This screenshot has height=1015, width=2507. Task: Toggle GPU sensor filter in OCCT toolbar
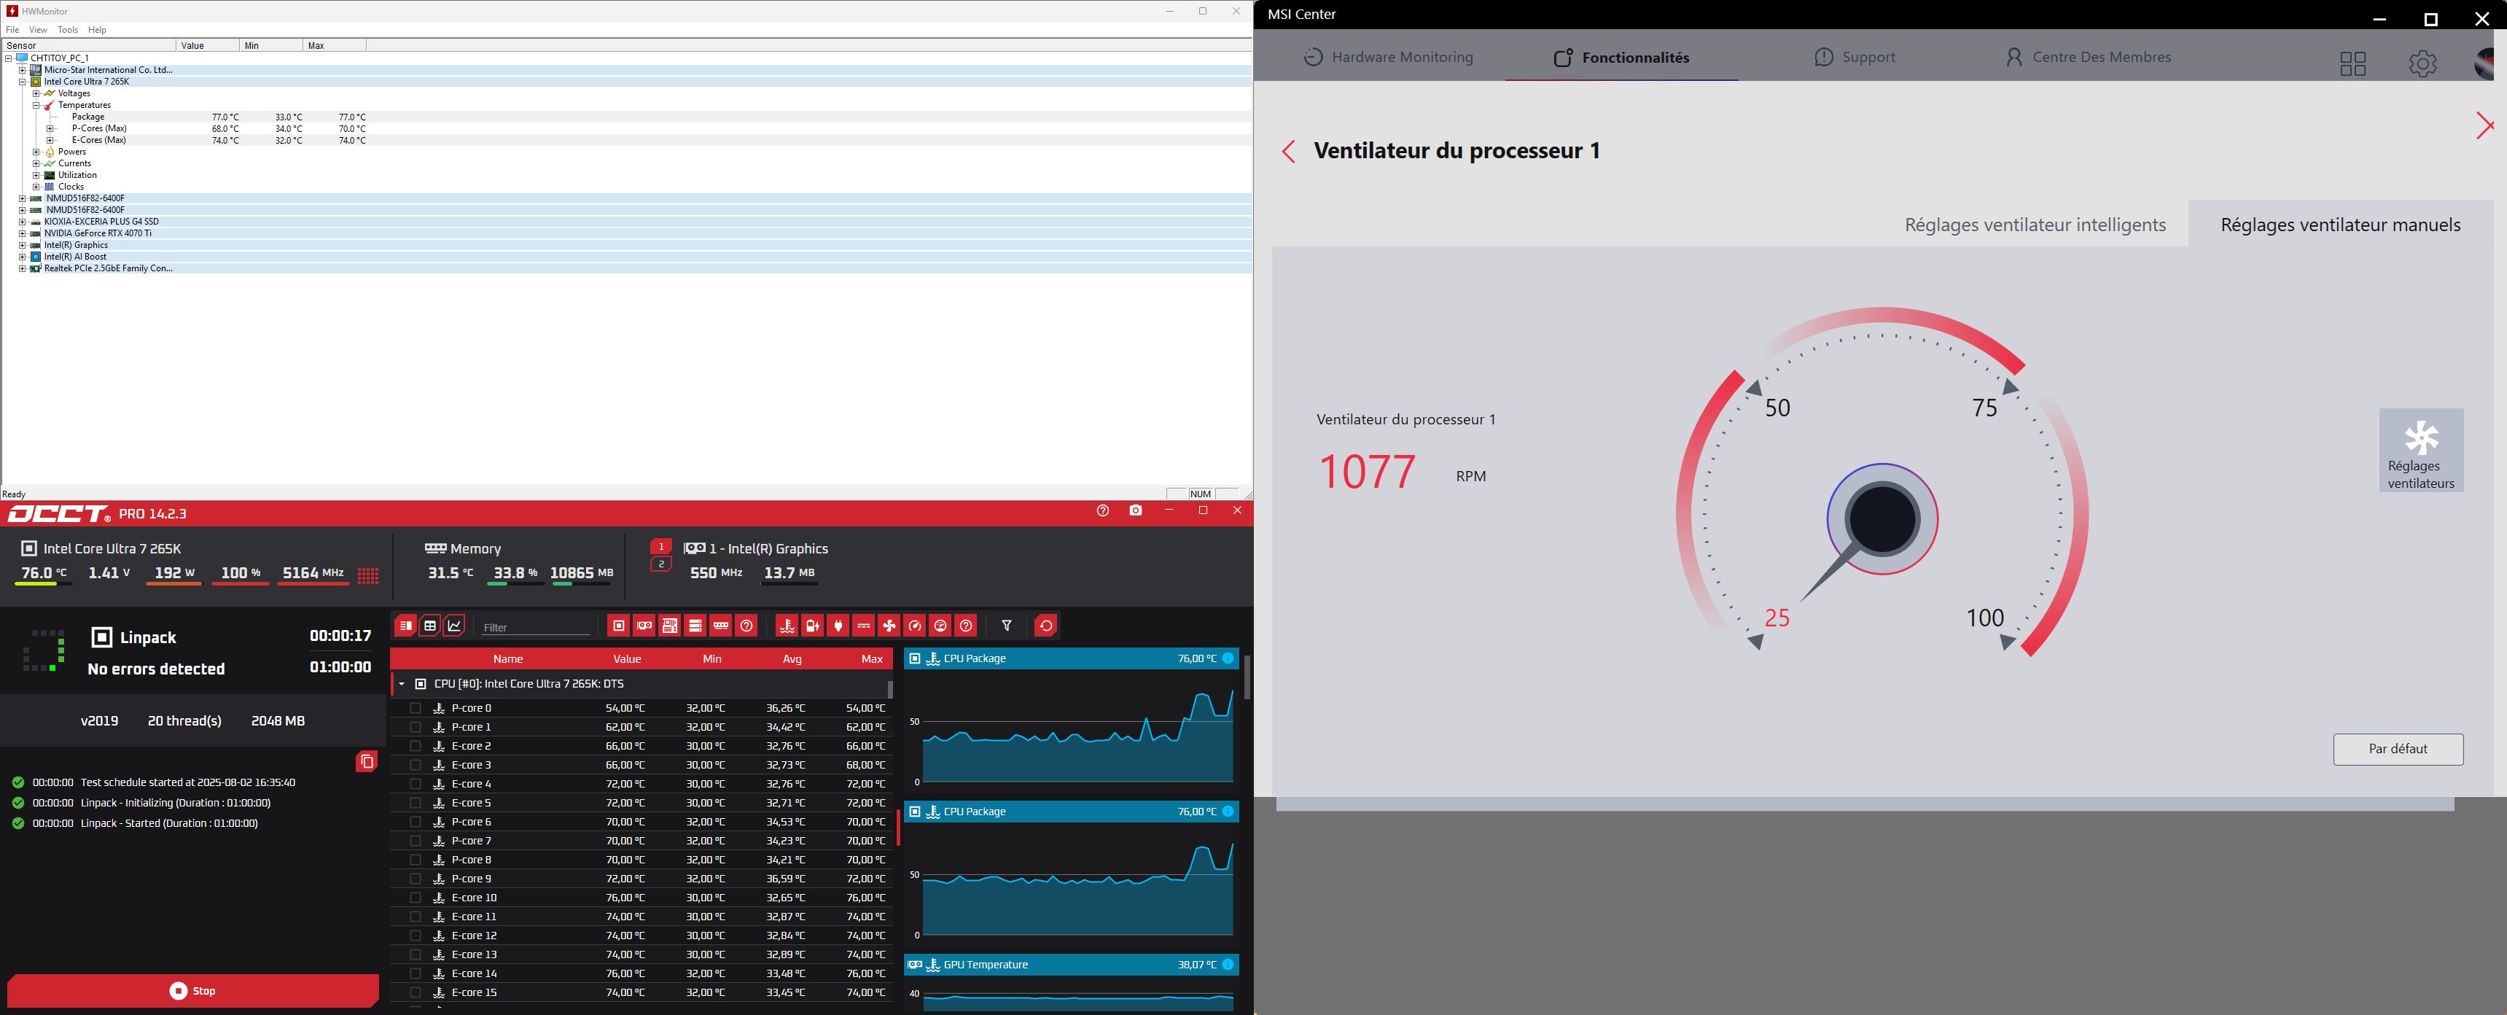tap(644, 626)
